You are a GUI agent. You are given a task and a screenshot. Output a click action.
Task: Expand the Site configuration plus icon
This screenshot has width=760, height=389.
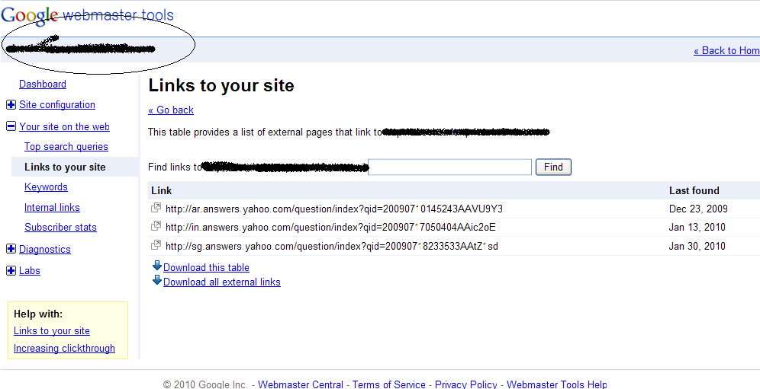click(x=11, y=104)
